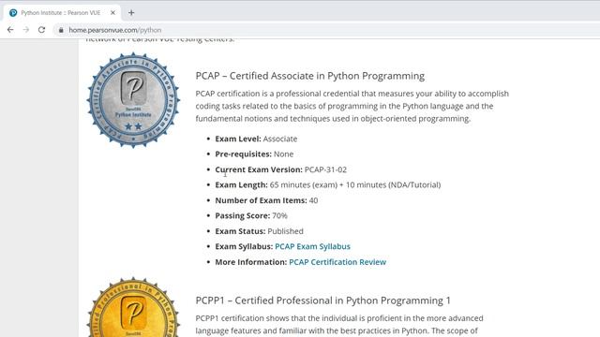This screenshot has width=600, height=337.
Task: Click the PCAP – Certified Associate heading
Action: 310,76
